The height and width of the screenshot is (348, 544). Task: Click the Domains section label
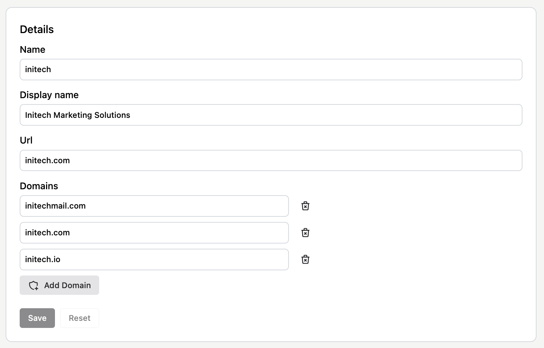pos(39,186)
